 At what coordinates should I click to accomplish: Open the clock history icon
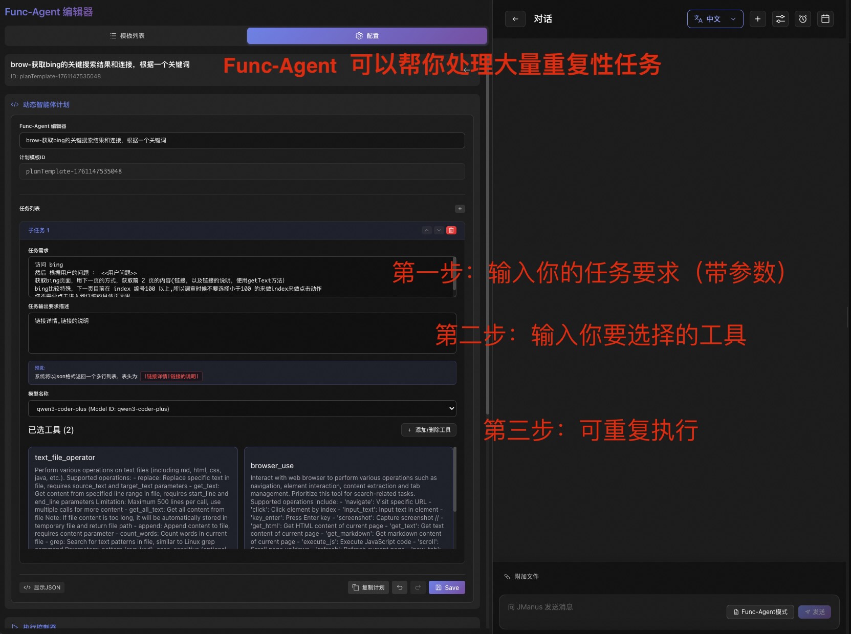[x=802, y=19]
